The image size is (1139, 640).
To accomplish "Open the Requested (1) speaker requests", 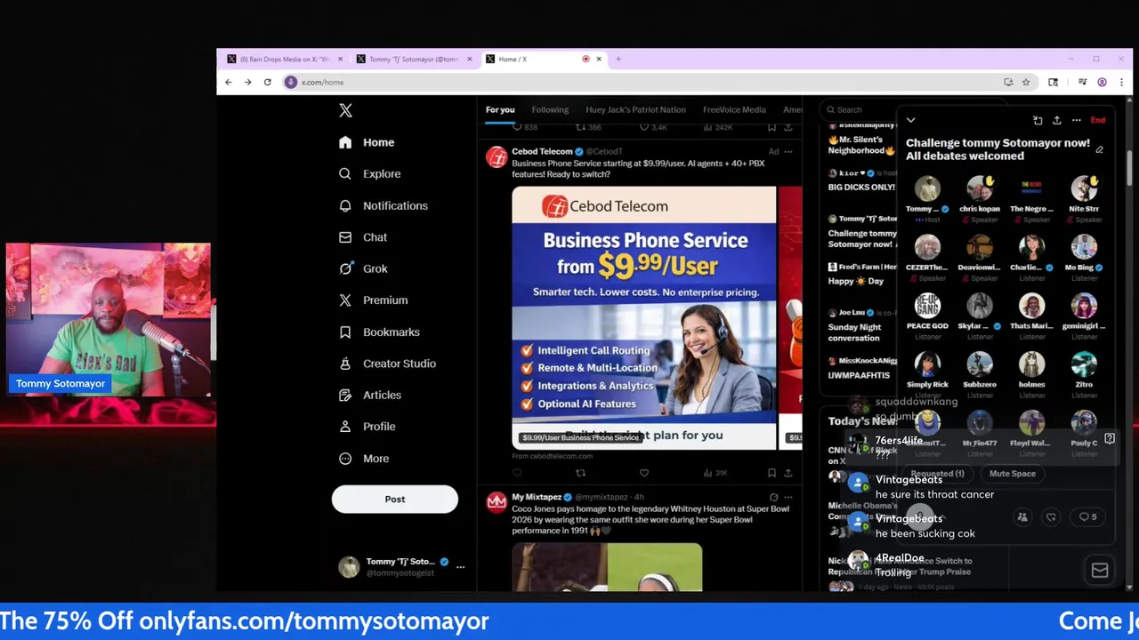I will [937, 474].
